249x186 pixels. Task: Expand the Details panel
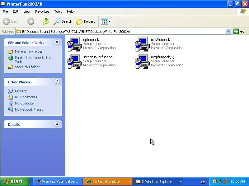click(x=57, y=124)
